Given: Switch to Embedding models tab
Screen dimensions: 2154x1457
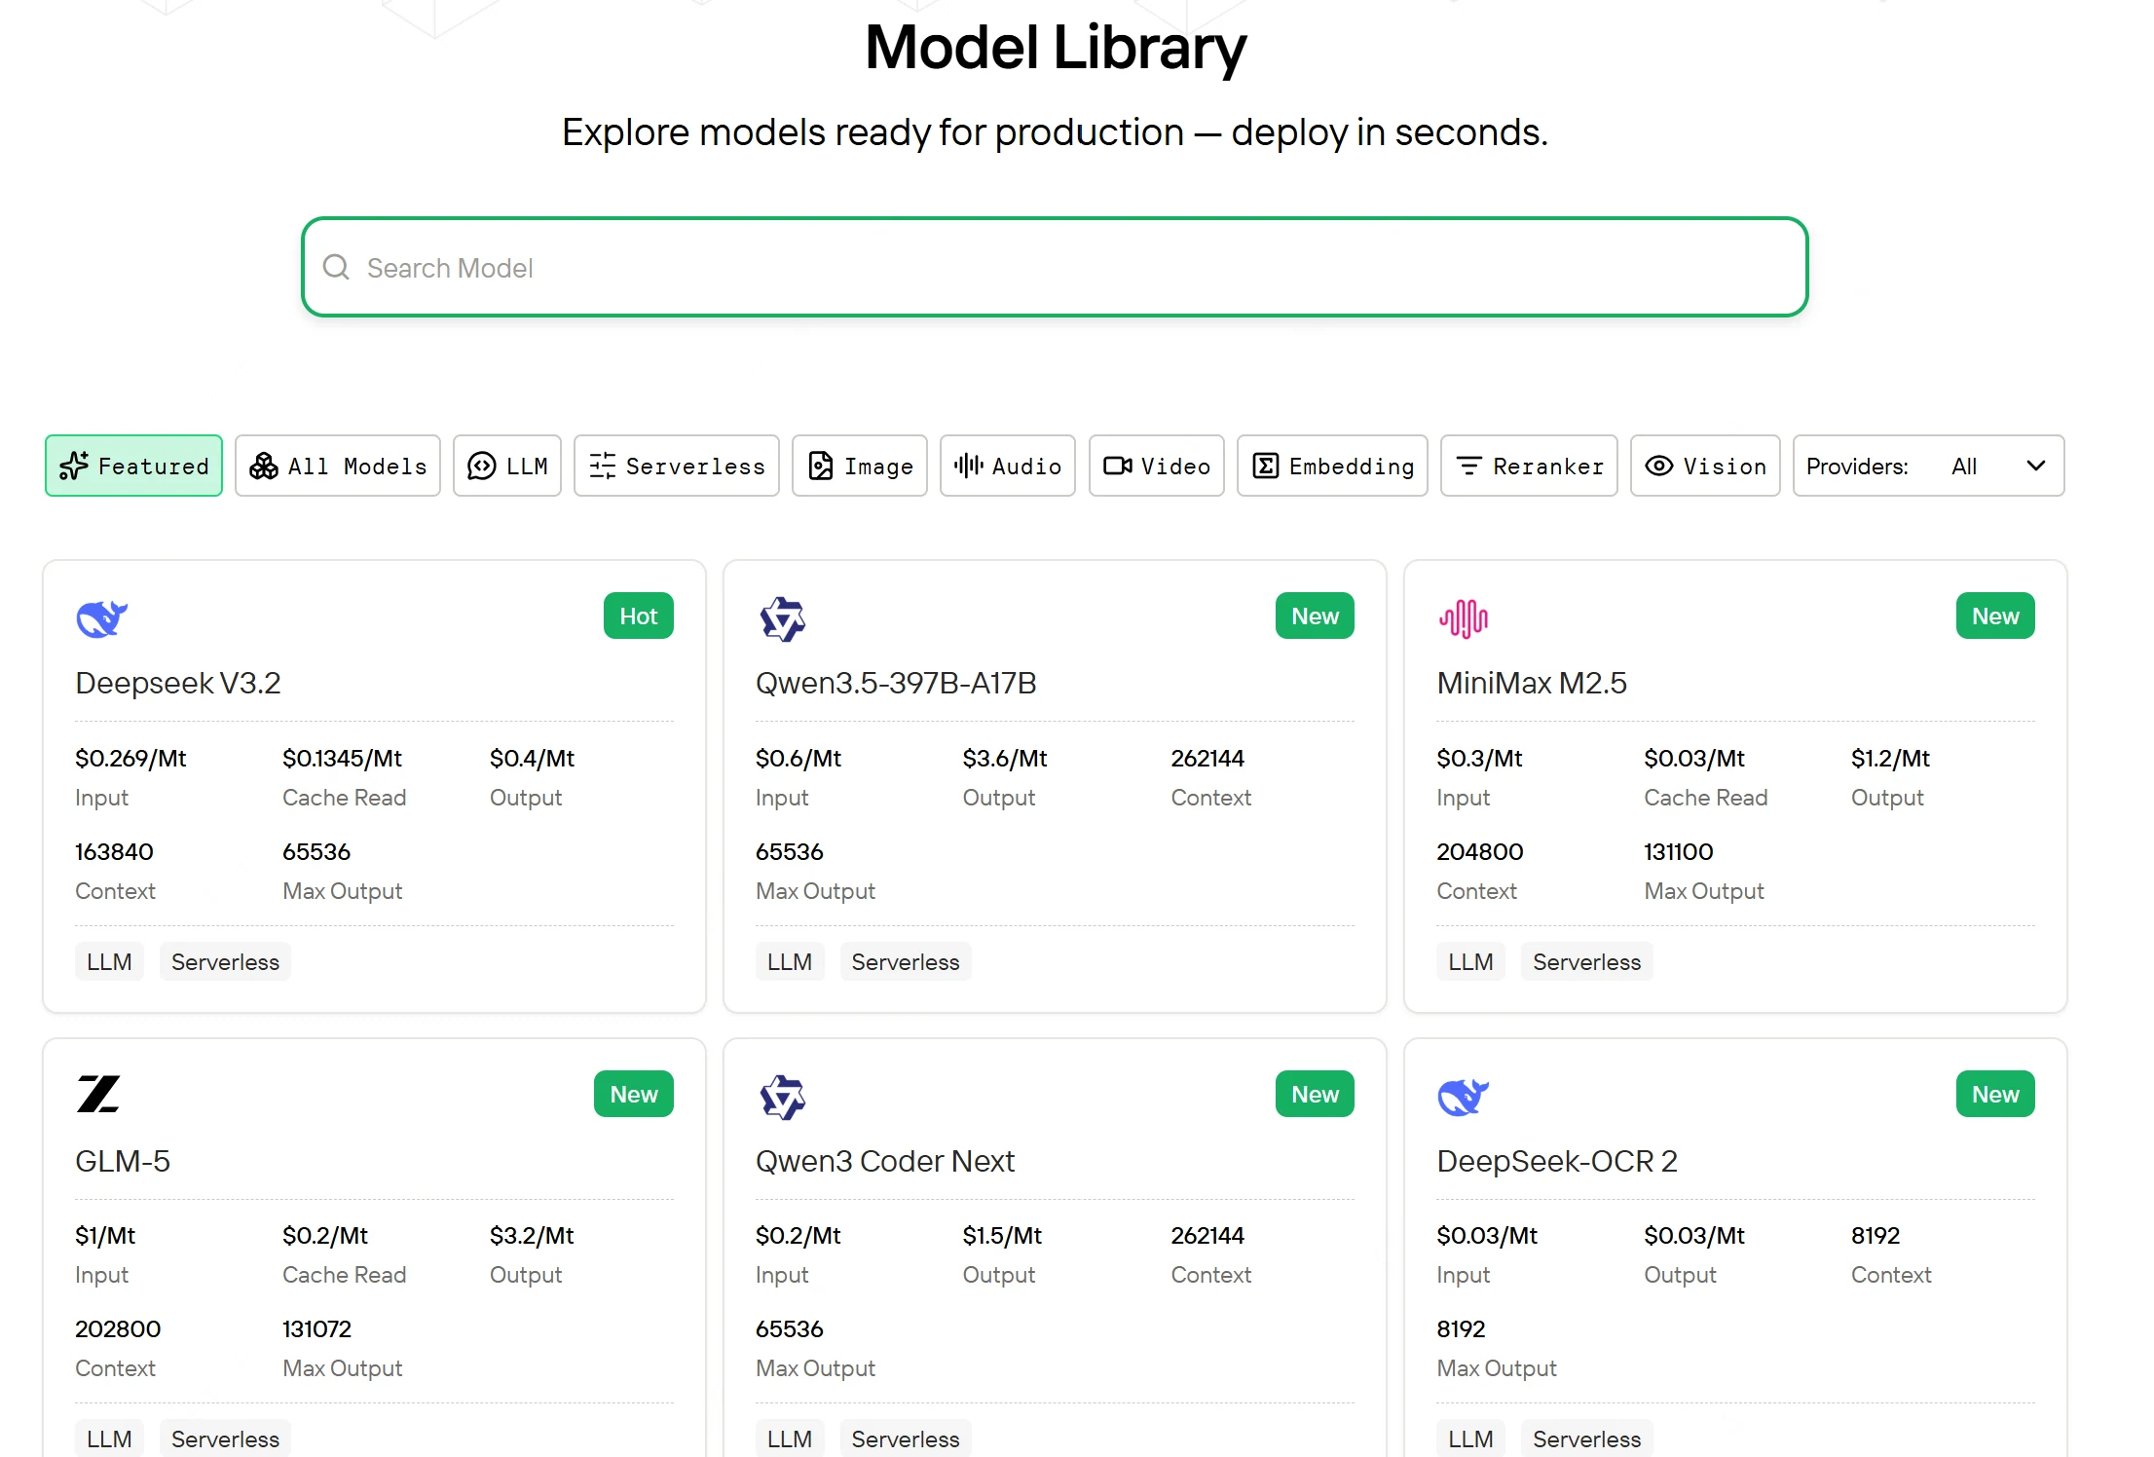Looking at the screenshot, I should pyautogui.click(x=1332, y=466).
